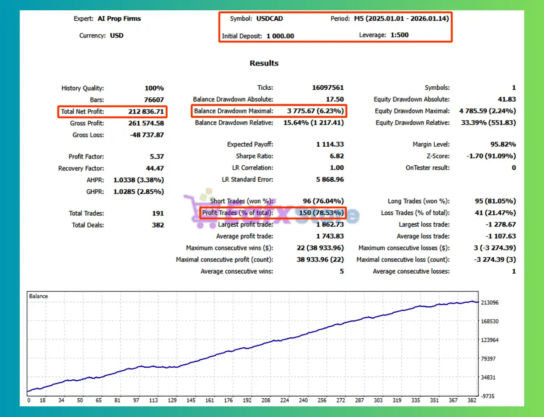
Task: Click the Balance label in the chart
Action: 38,296
